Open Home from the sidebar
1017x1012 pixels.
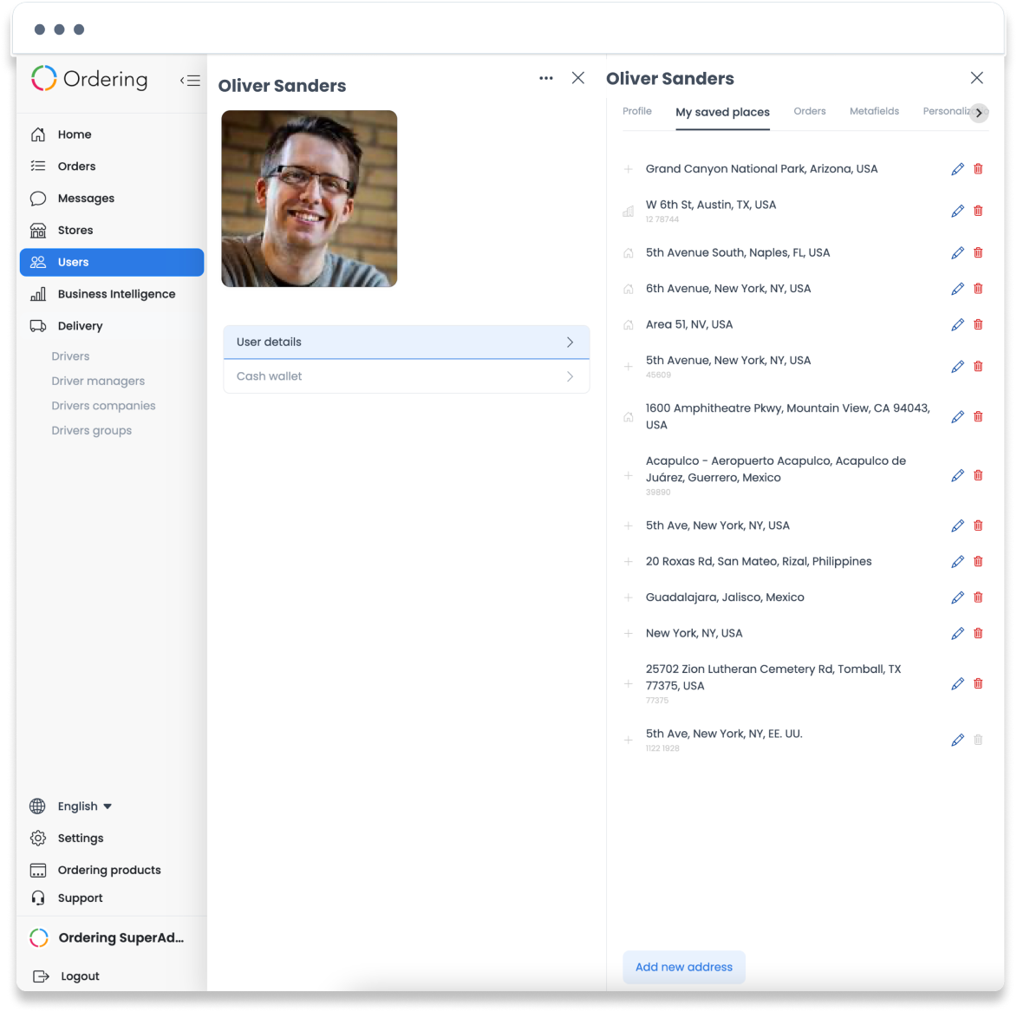point(112,134)
